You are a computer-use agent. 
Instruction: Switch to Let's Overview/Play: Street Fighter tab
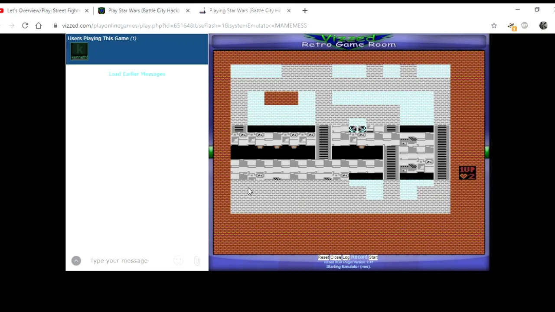coord(43,10)
